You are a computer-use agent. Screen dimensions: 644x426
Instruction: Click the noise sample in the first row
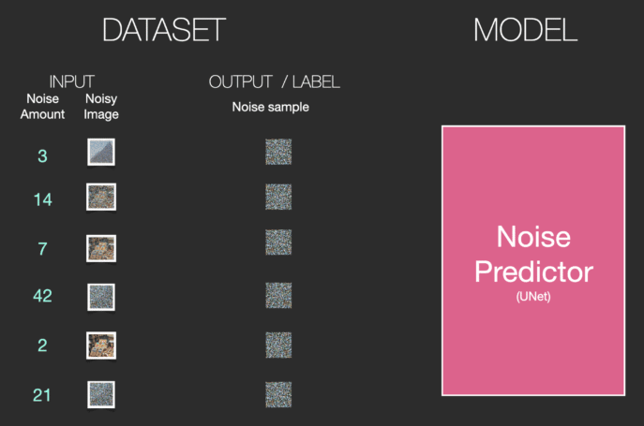(278, 152)
